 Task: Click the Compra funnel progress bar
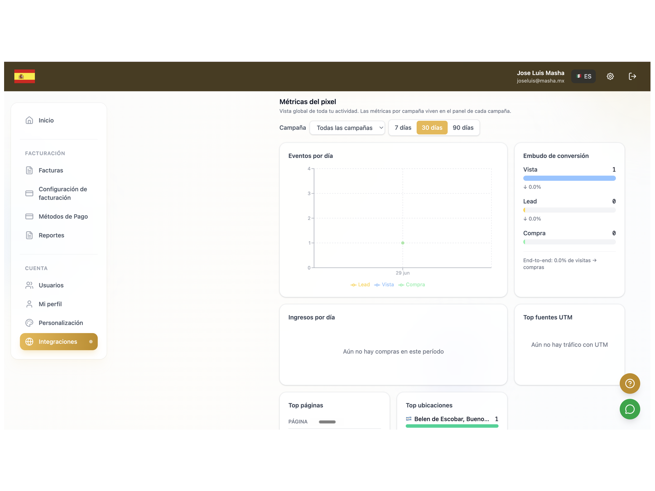[x=569, y=242]
